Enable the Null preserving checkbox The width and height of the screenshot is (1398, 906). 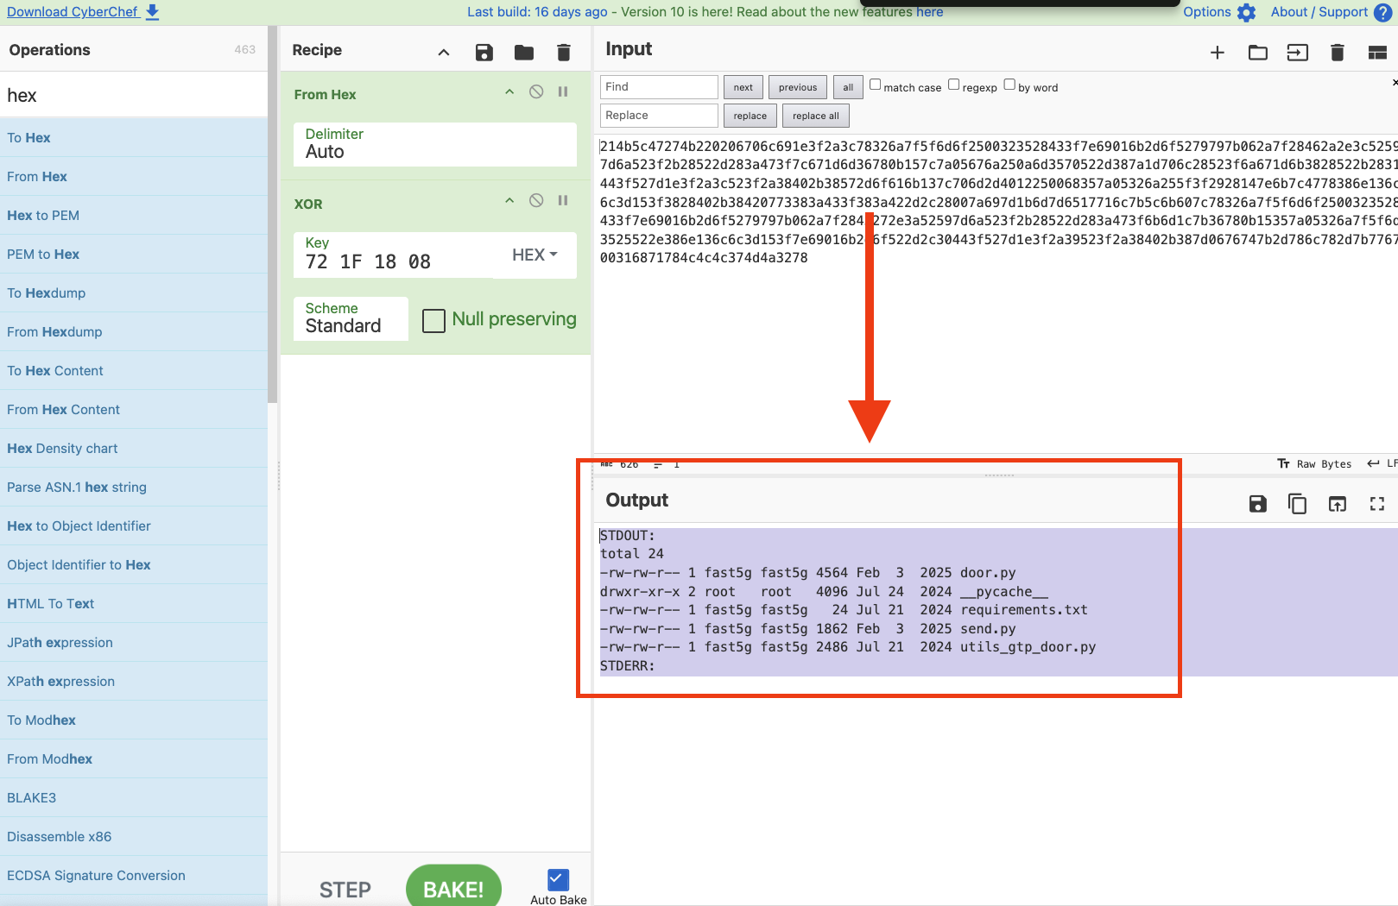[x=433, y=320]
